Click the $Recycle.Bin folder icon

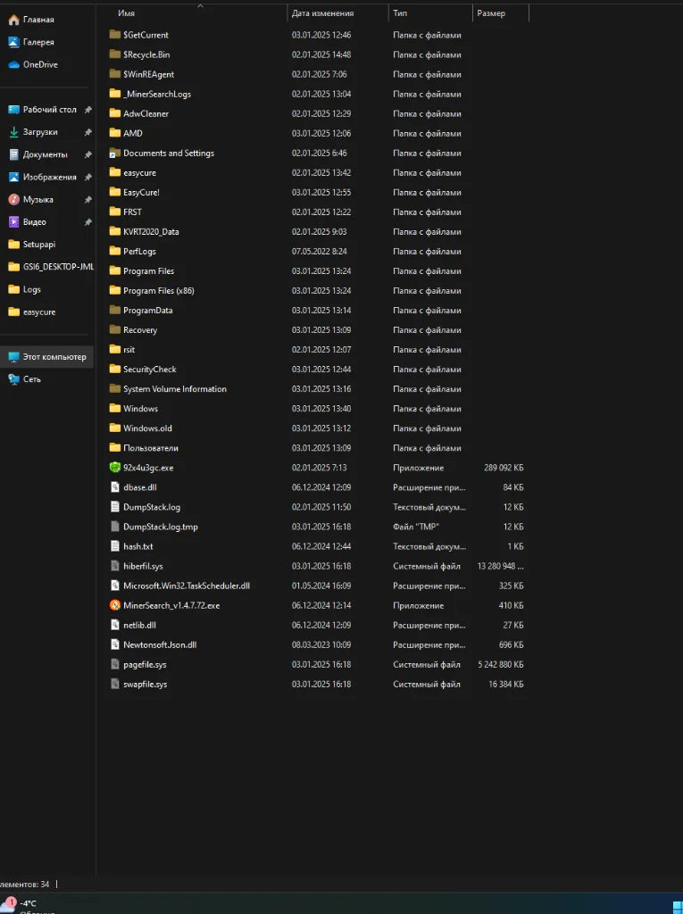(x=115, y=54)
